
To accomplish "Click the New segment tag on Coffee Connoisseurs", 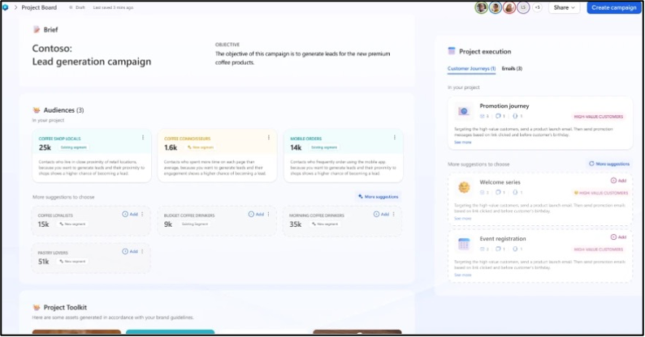I will pyautogui.click(x=201, y=147).
